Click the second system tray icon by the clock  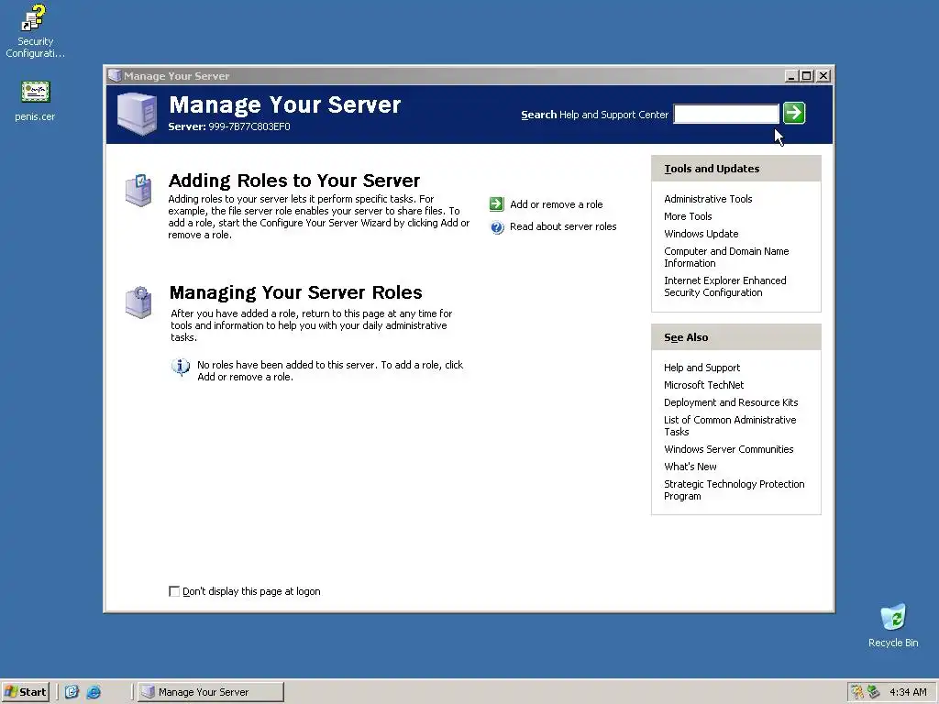(874, 692)
